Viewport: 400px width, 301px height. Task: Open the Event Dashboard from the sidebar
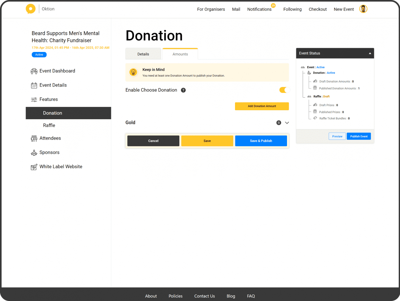[x=34, y=71]
